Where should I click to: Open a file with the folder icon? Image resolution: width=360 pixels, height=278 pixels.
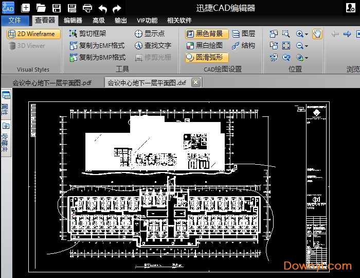click(x=41, y=8)
